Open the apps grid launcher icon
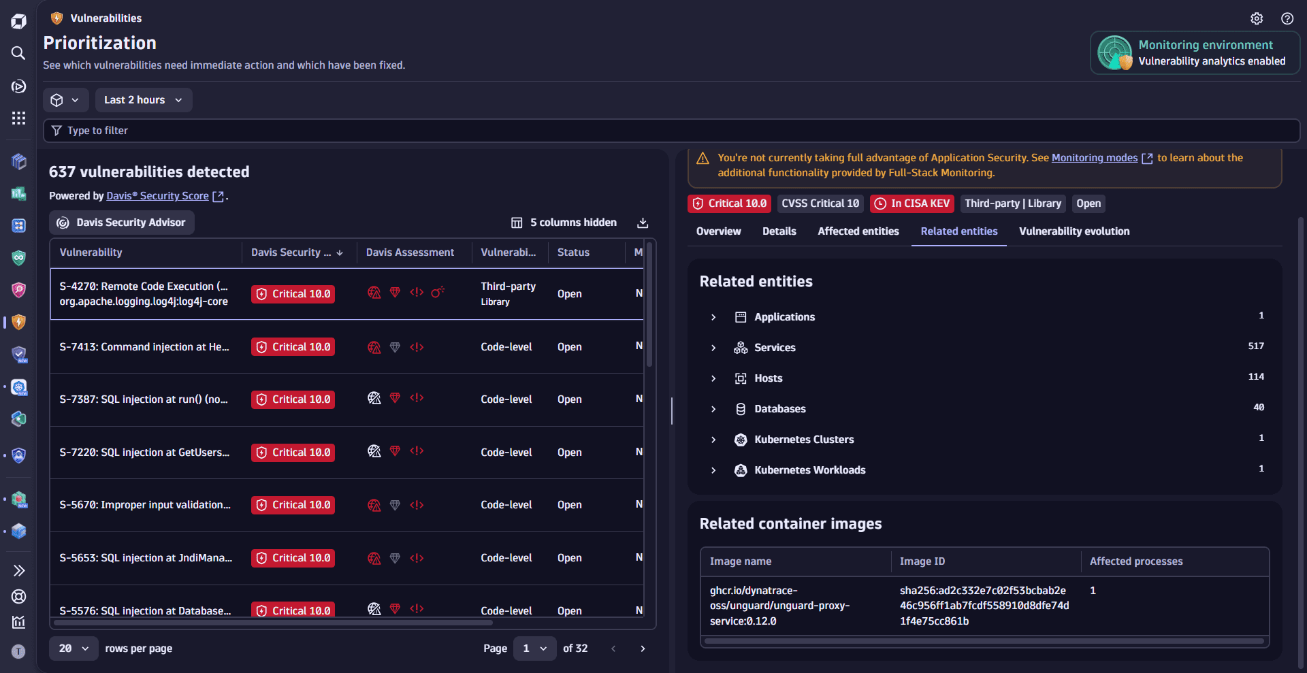The image size is (1307, 673). 18,118
